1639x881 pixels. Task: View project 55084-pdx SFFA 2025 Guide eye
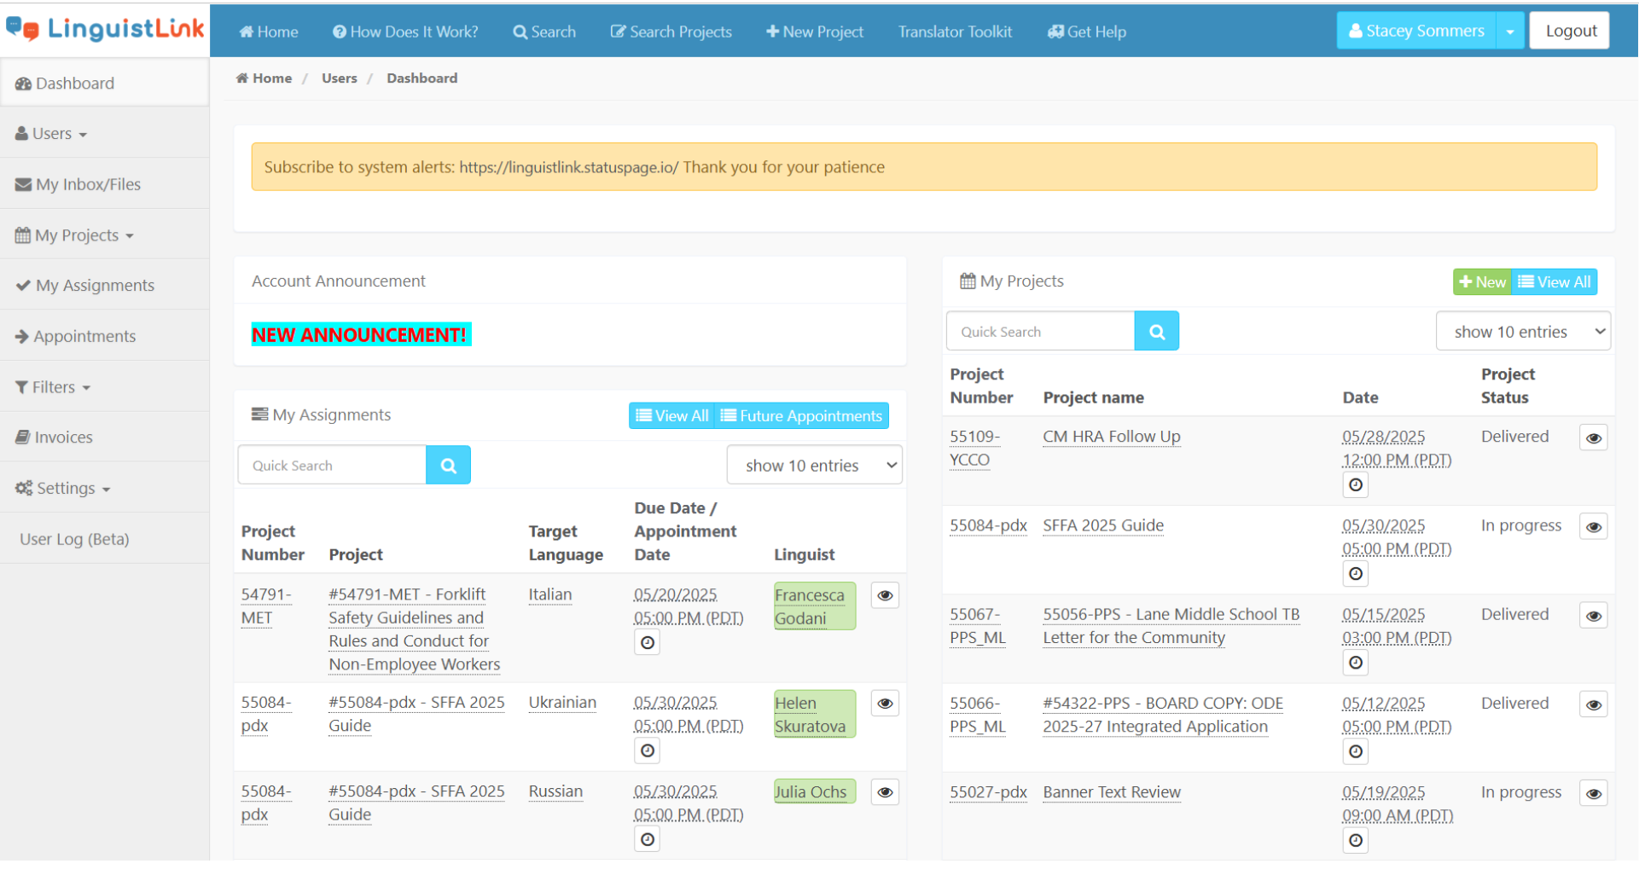1593,527
